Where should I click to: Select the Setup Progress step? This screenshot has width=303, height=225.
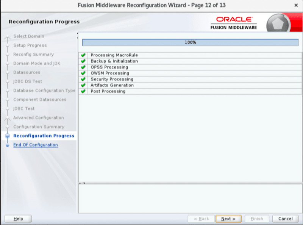30,45
